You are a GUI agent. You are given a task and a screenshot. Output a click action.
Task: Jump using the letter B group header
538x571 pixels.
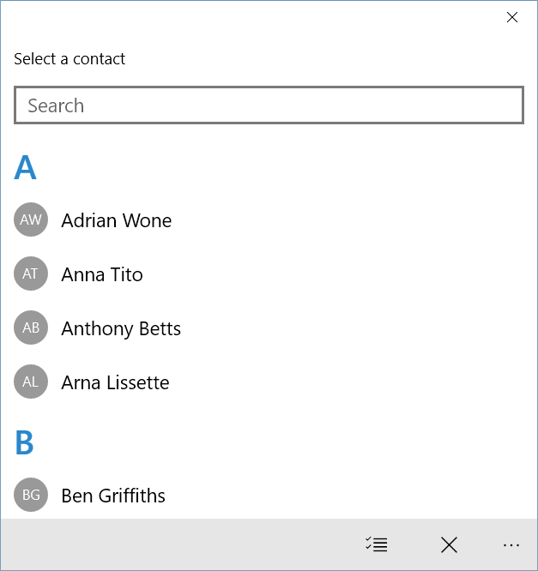[25, 443]
